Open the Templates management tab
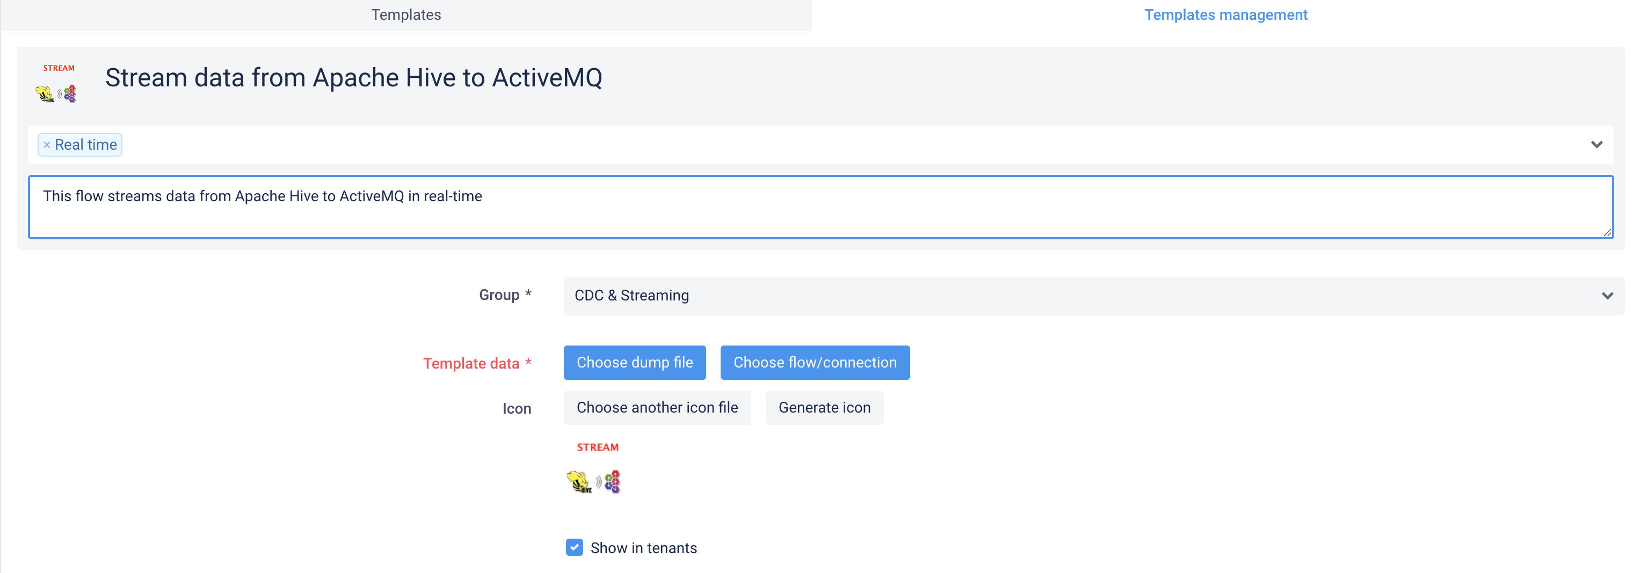 [1226, 14]
